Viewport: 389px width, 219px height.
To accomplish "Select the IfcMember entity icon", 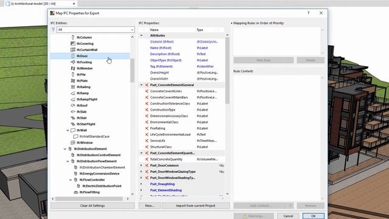I will [73, 68].
